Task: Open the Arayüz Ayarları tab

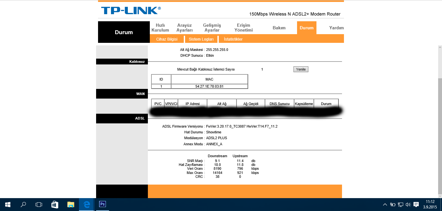Action: click(184, 28)
